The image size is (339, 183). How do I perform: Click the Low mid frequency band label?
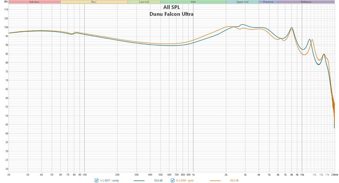144,2
